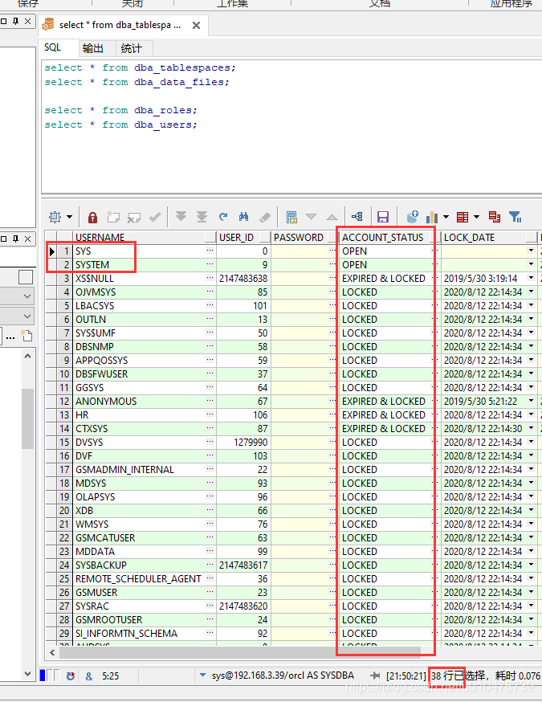Click the 'select * from dba_users;' line

[x=120, y=124]
